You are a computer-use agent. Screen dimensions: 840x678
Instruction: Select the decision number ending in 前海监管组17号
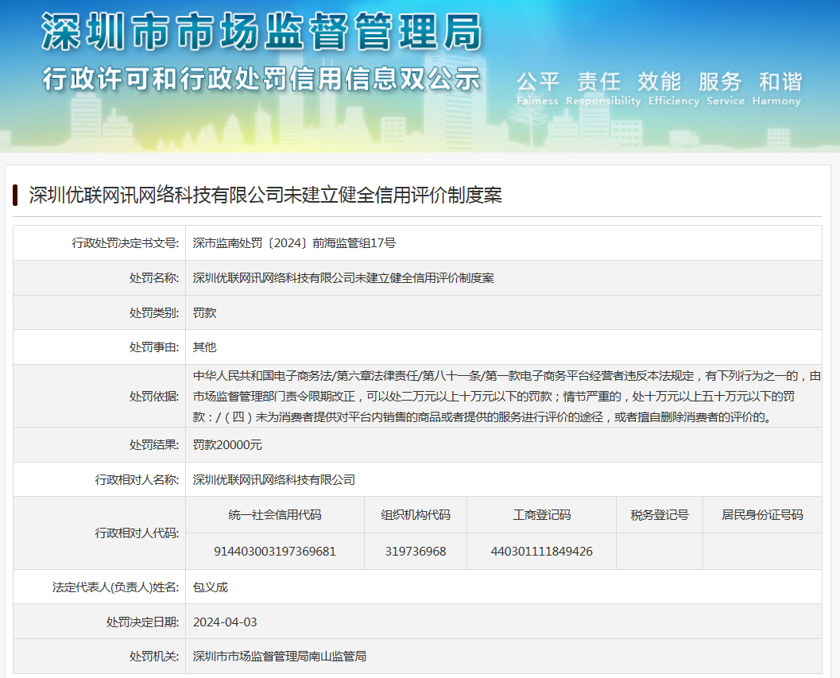tap(294, 243)
